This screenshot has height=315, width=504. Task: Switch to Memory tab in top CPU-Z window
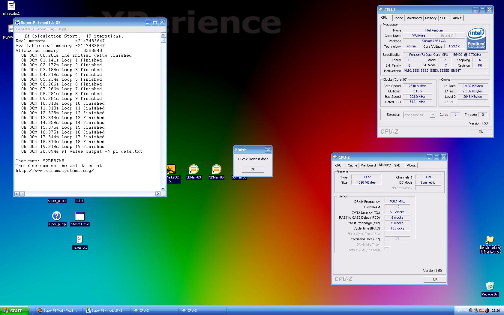tap(431, 18)
